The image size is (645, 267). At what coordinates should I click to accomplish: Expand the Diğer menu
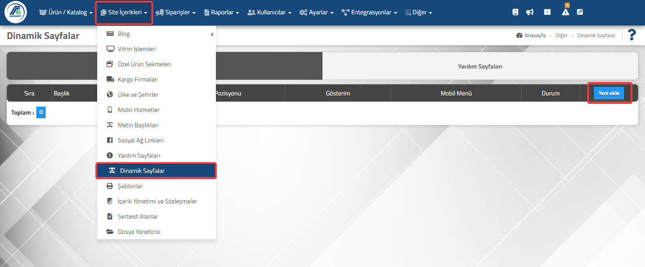click(x=419, y=13)
